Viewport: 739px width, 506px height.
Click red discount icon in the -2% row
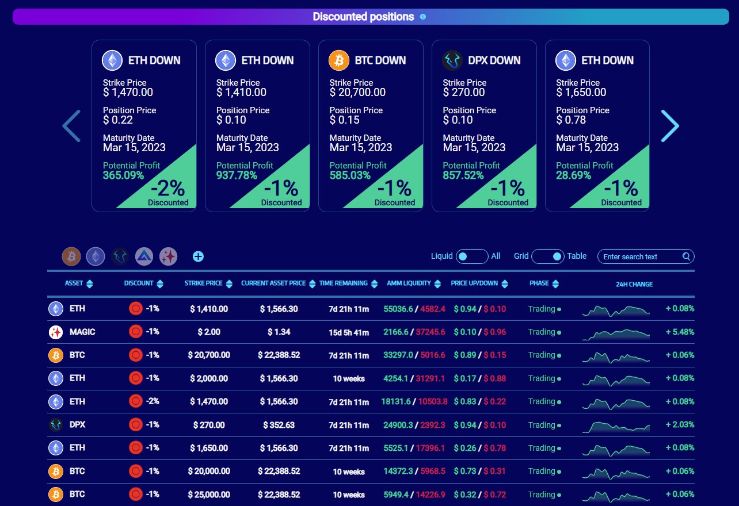click(136, 401)
